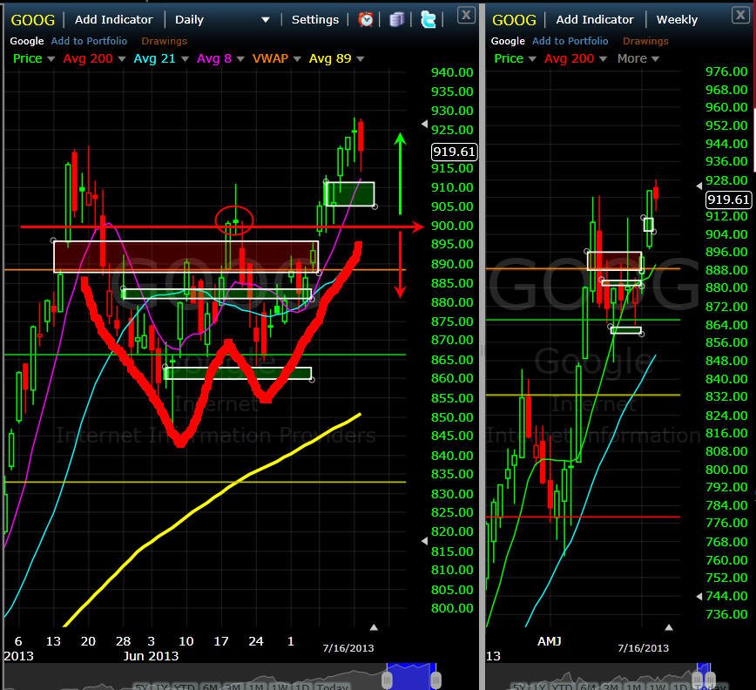Share the Daily chart via Twitter icon

click(x=428, y=19)
